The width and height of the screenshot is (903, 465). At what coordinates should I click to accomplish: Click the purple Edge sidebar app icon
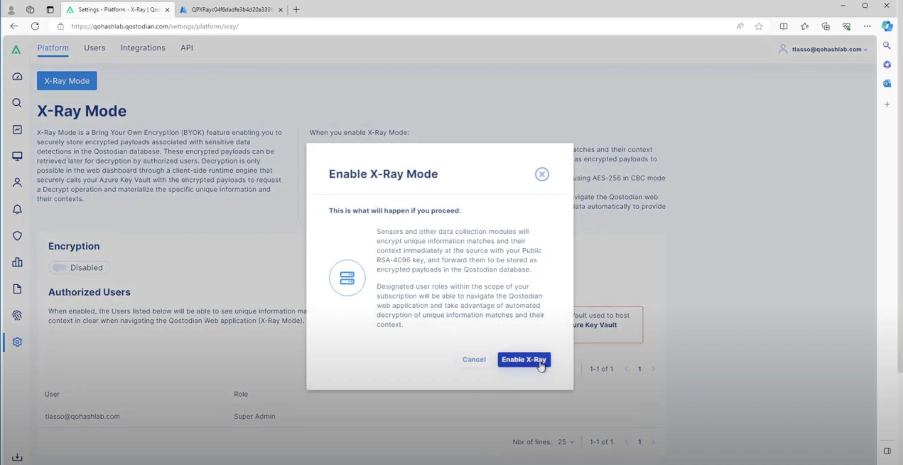pyautogui.click(x=887, y=65)
